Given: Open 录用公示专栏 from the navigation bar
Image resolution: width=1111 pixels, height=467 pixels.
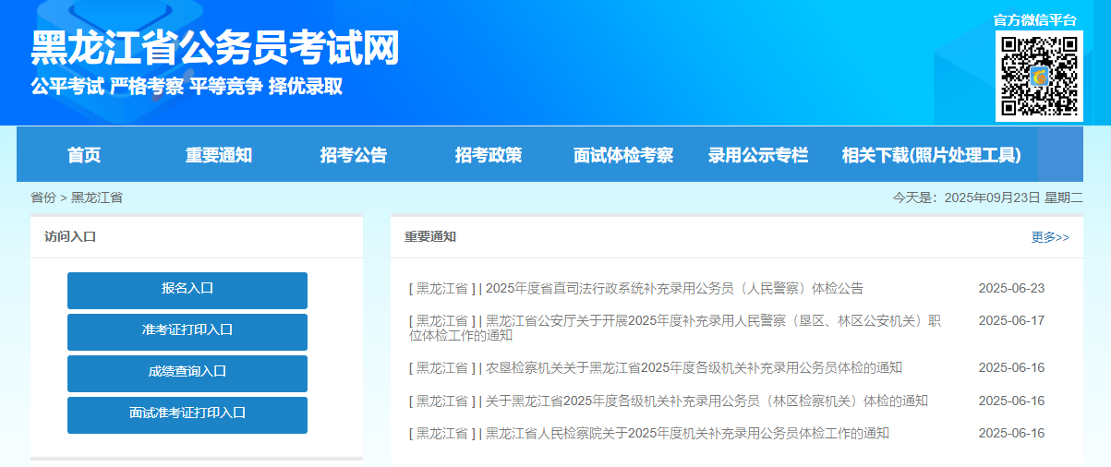Looking at the screenshot, I should click(758, 155).
